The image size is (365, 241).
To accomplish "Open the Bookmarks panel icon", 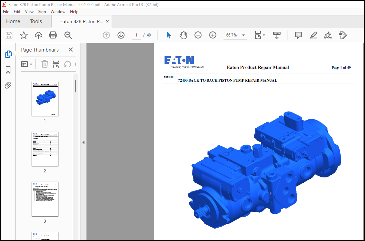I will click(x=8, y=70).
